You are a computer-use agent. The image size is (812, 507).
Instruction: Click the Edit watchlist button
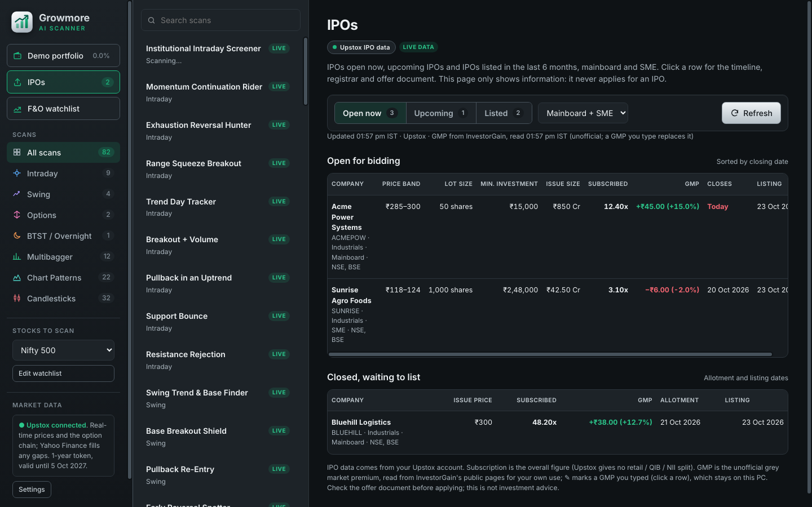pos(63,373)
